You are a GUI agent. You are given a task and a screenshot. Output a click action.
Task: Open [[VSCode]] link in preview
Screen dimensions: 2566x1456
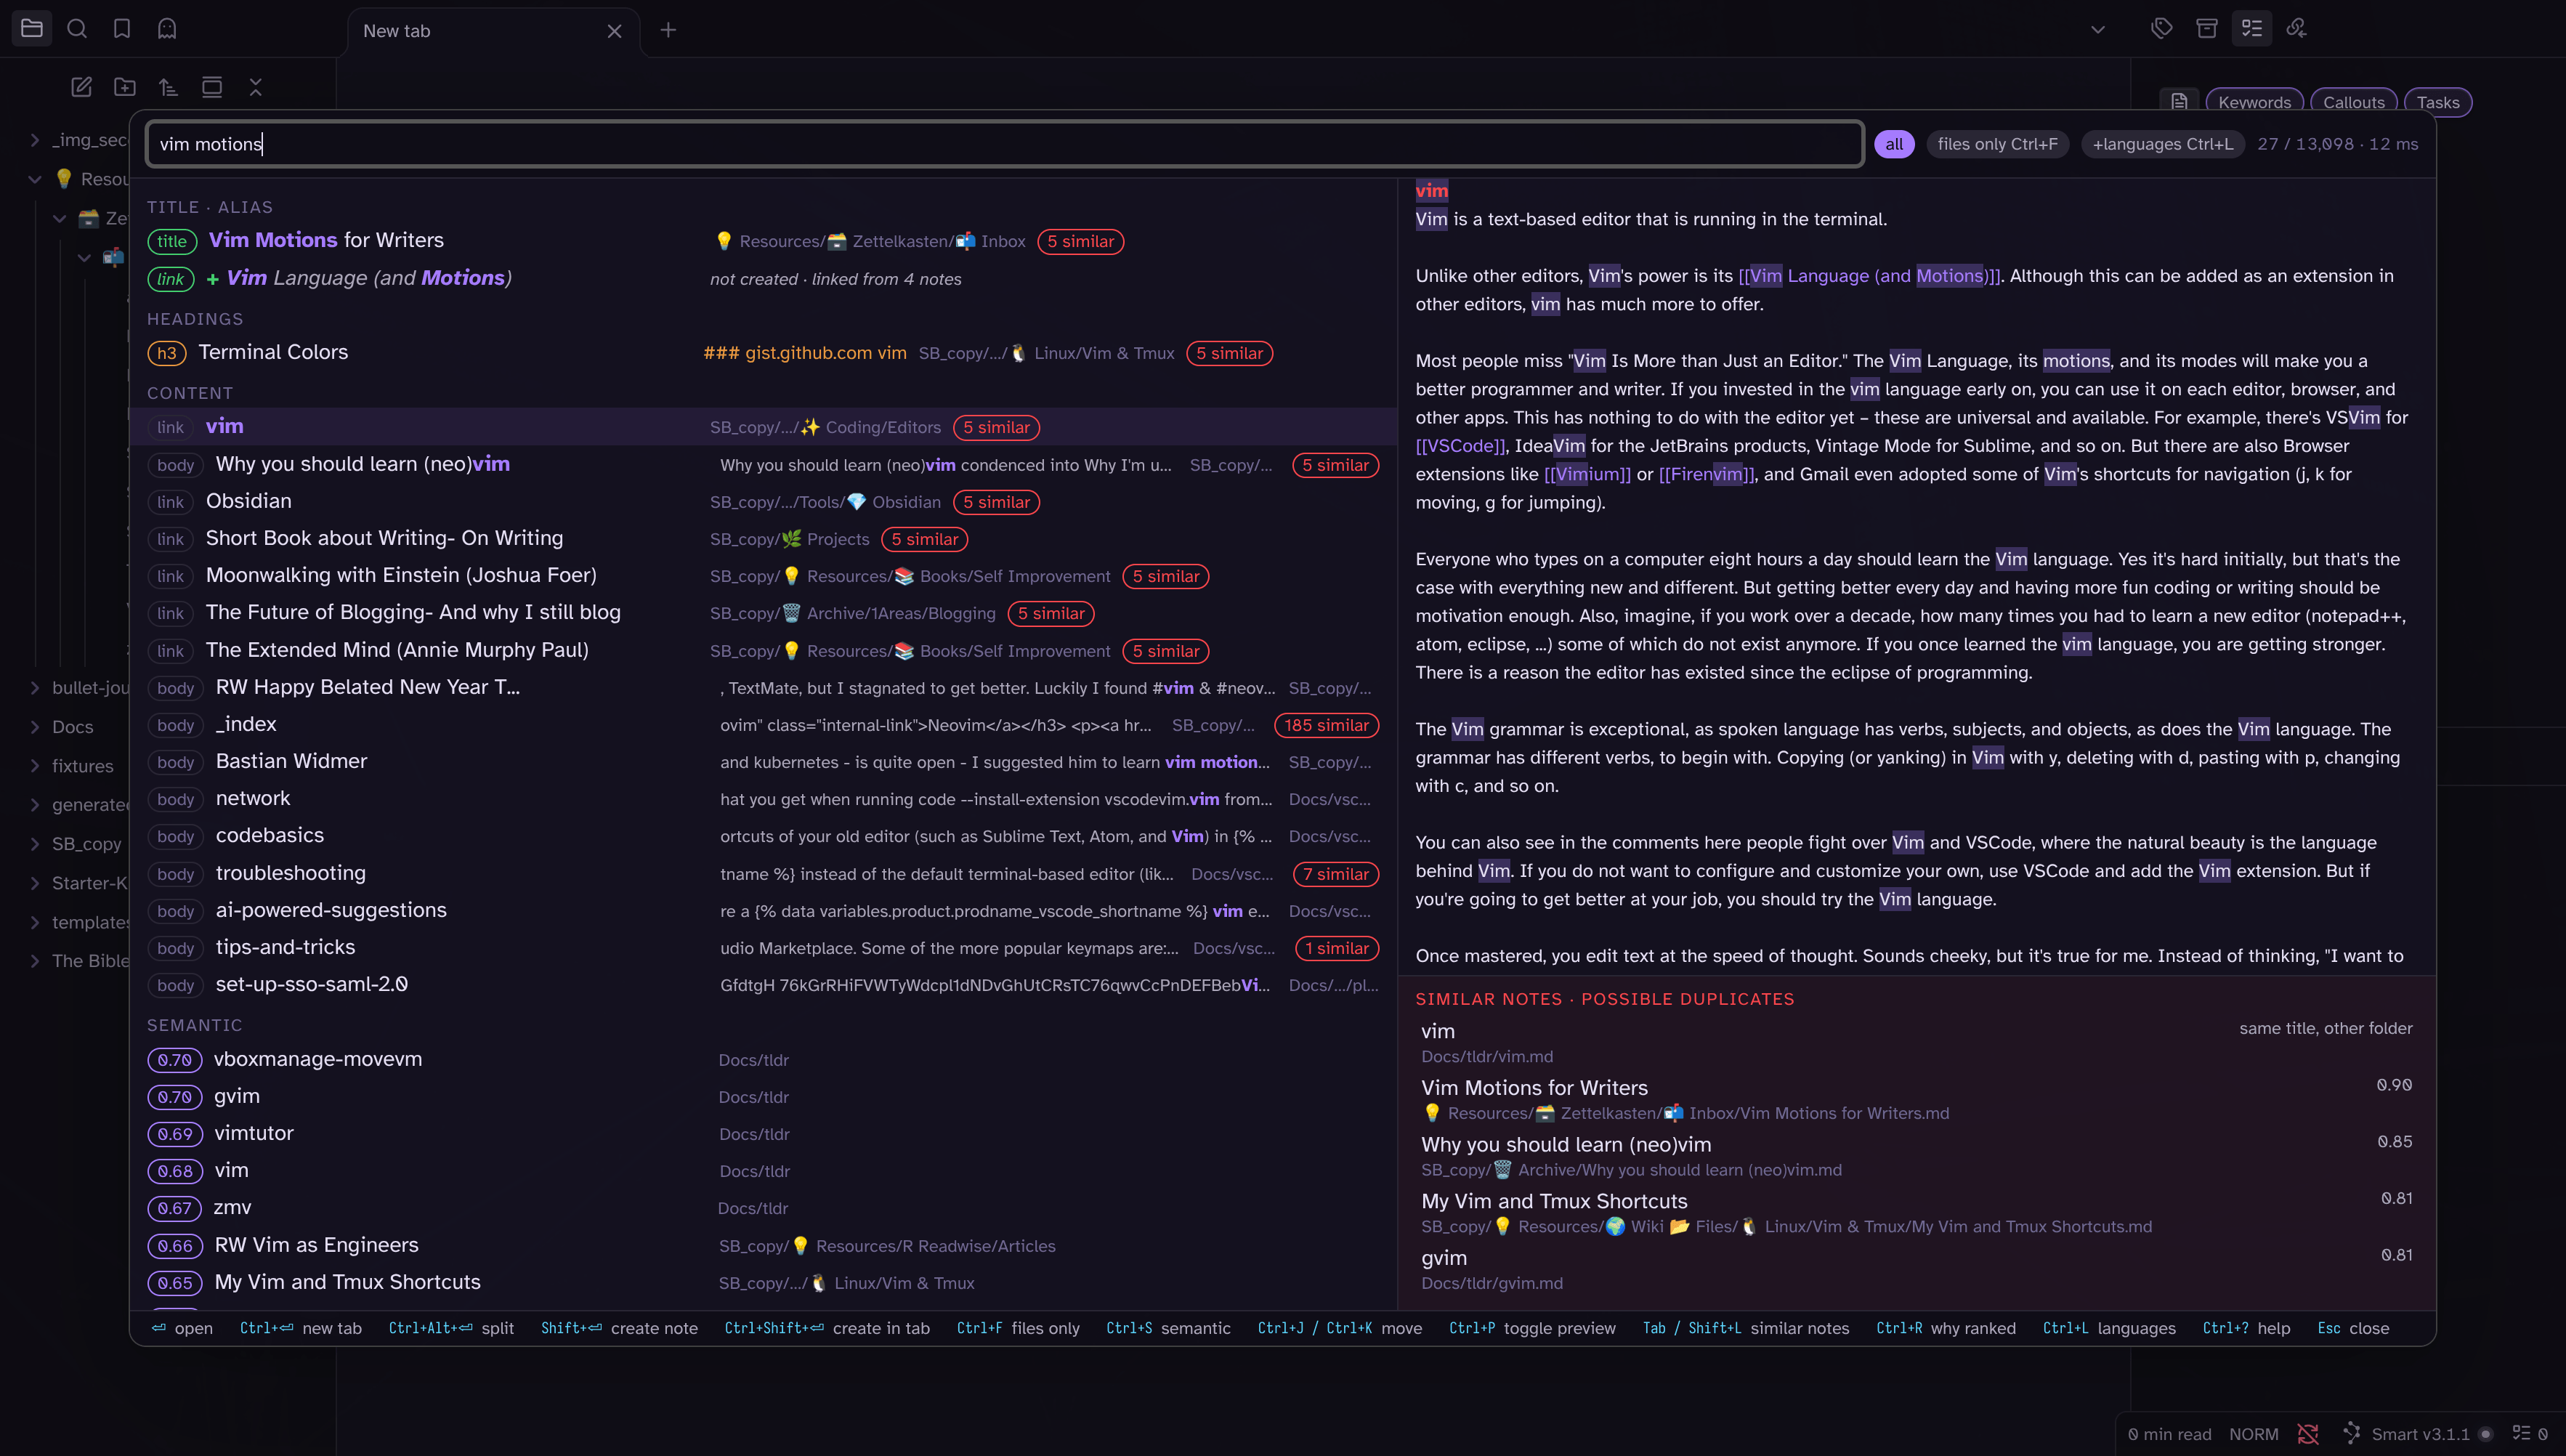(x=1460, y=446)
